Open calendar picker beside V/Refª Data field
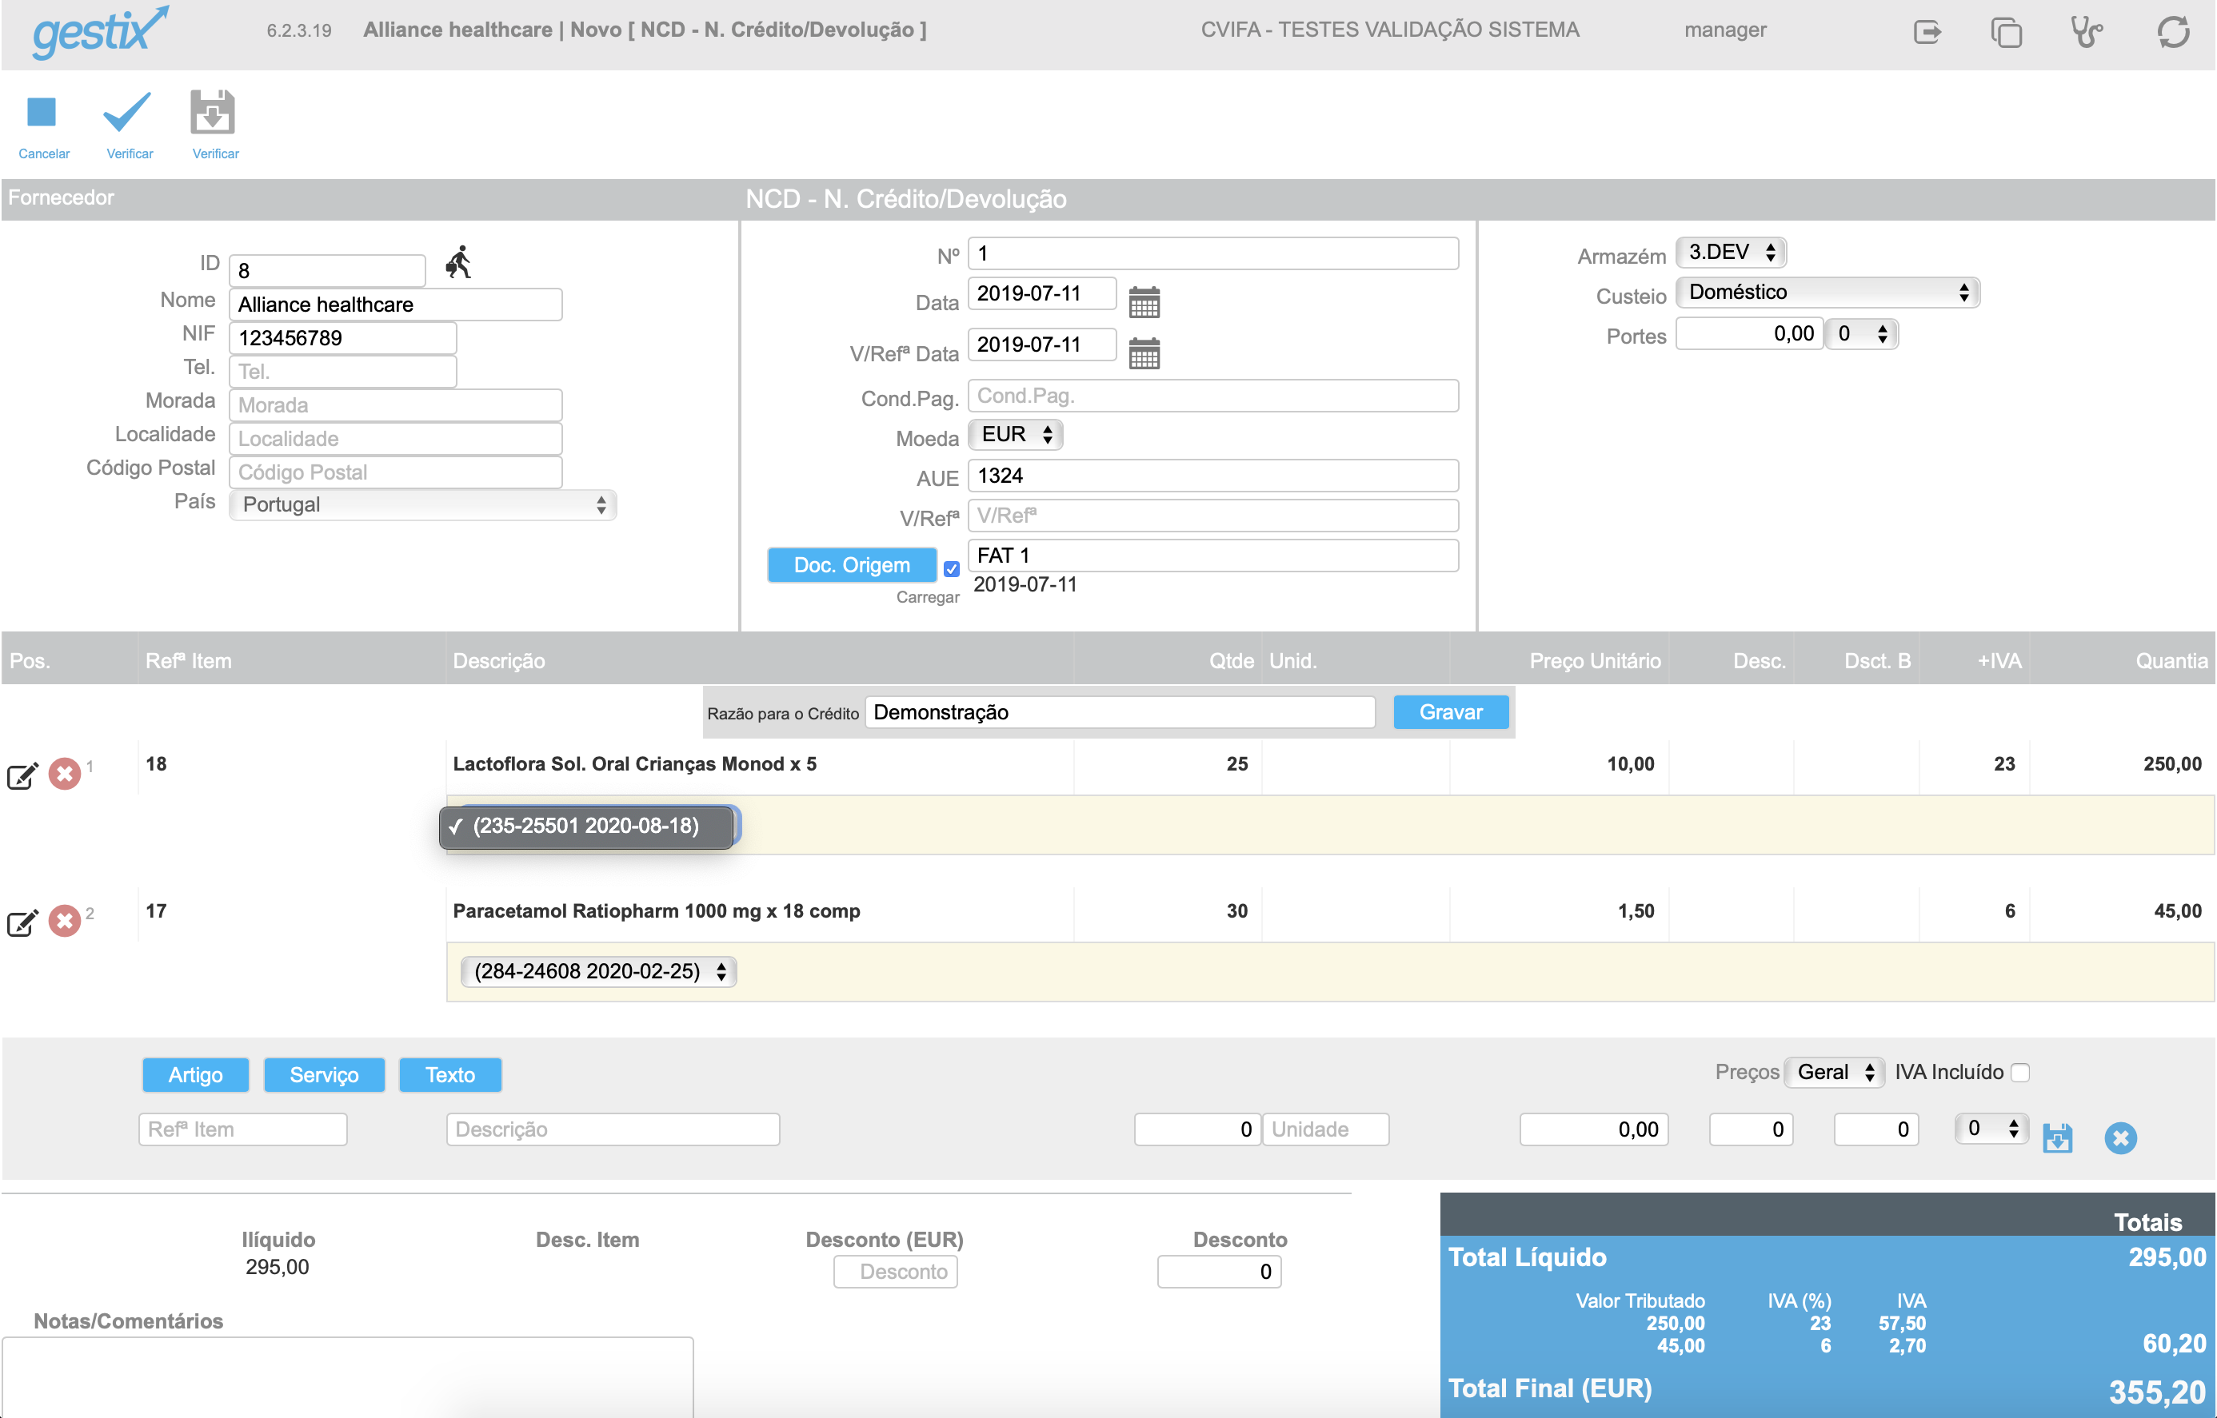This screenshot has width=2217, height=1418. tap(1144, 353)
